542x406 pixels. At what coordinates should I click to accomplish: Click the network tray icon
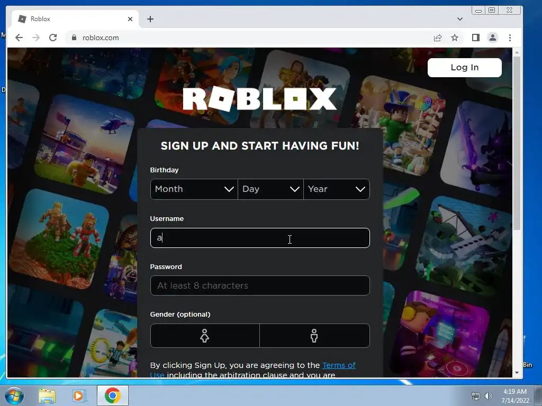pos(476,396)
